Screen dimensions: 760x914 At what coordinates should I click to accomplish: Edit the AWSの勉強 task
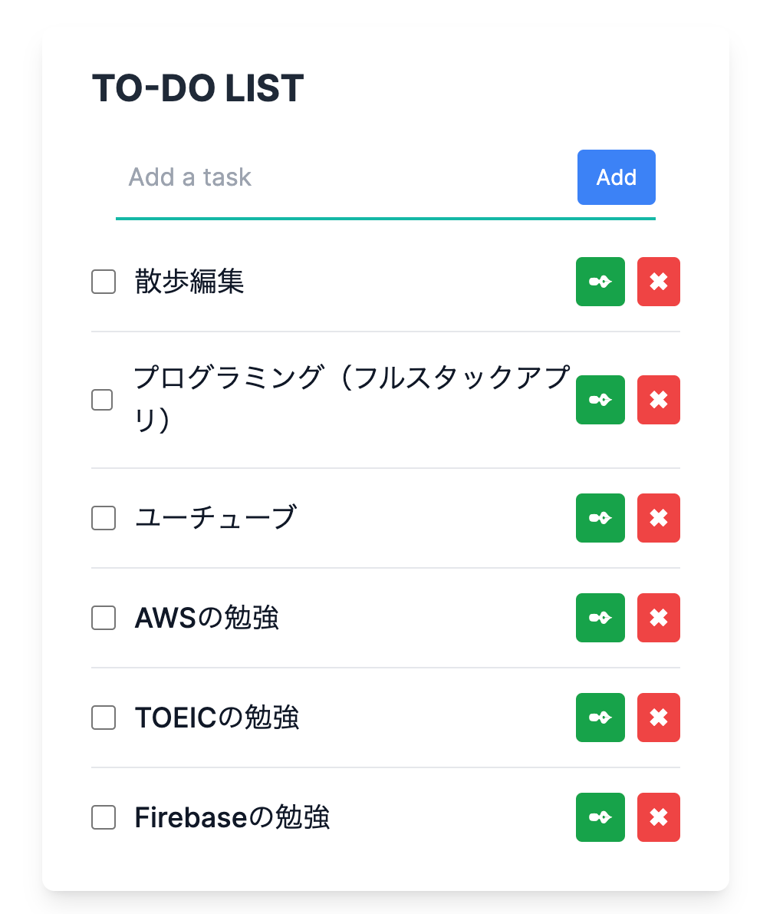click(600, 618)
